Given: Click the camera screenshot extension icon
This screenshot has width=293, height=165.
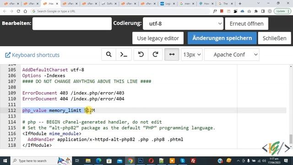Looking at the screenshot, I should pos(249,11).
